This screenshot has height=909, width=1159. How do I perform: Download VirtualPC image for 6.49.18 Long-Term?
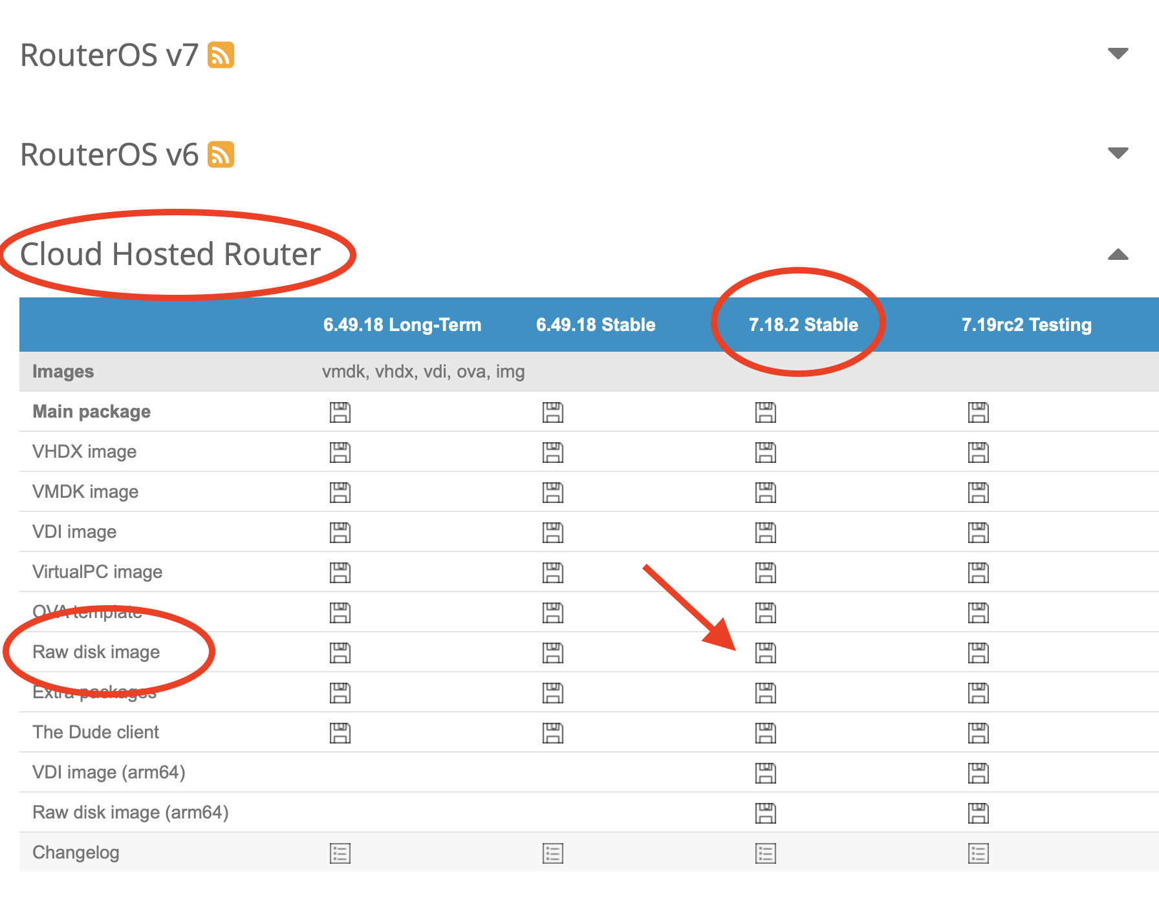click(340, 573)
